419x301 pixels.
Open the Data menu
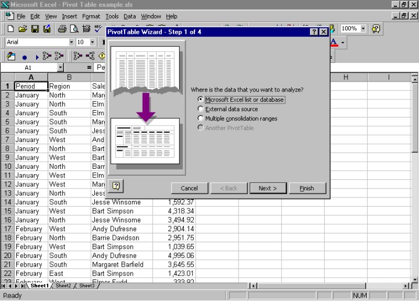[130, 16]
